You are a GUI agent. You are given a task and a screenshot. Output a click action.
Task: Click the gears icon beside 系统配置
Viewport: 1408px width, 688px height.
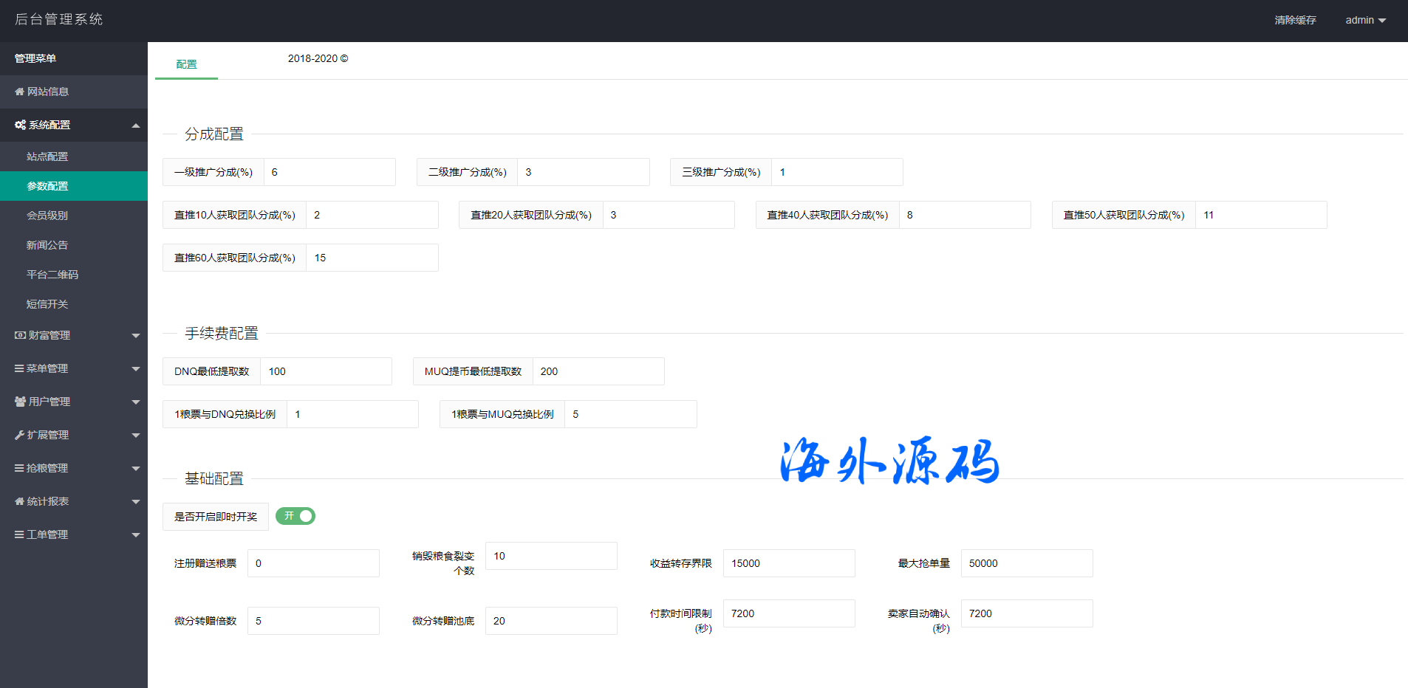click(x=20, y=125)
